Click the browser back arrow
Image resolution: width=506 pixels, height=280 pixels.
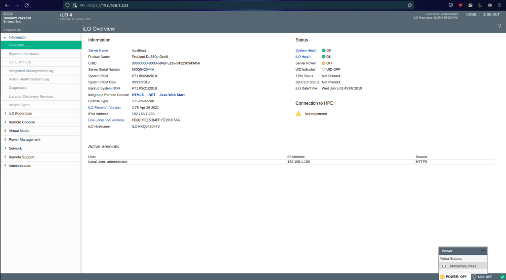pyautogui.click(x=7, y=5)
